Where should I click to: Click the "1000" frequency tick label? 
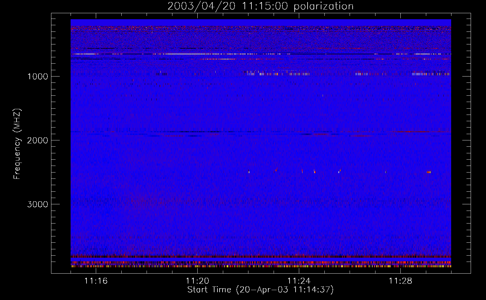pos(38,76)
